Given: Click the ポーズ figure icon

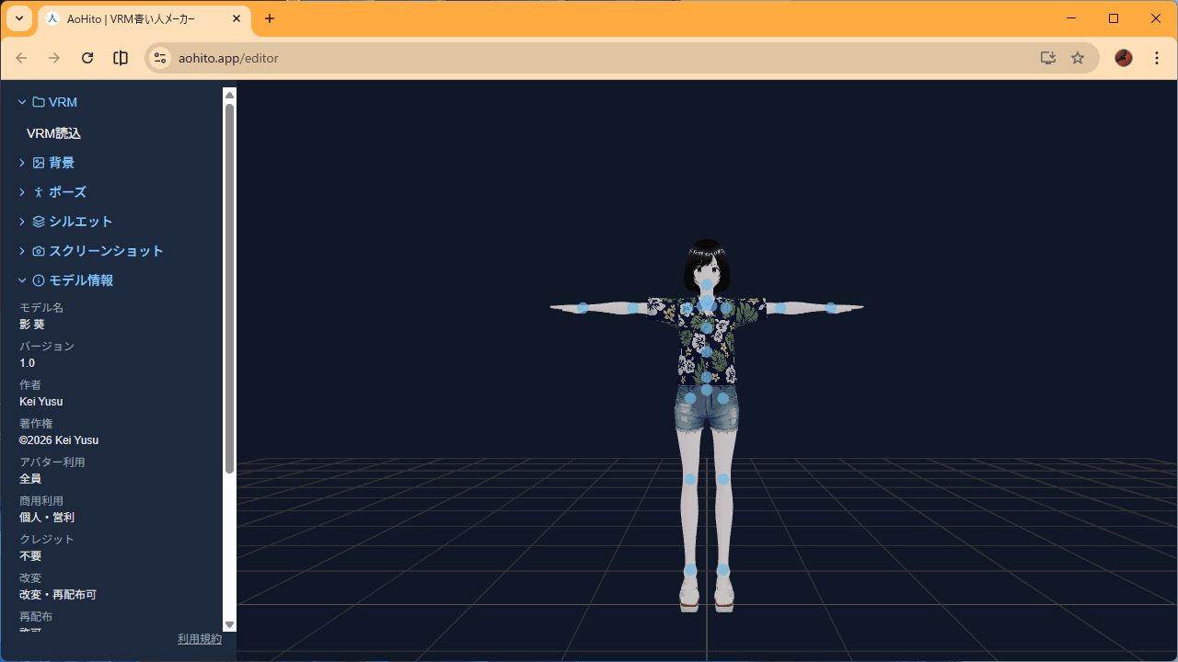Looking at the screenshot, I should click(38, 191).
